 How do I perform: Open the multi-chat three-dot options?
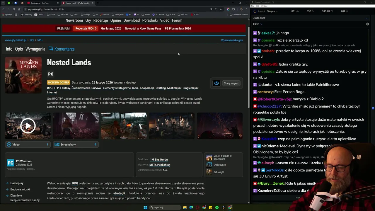pos(367,18)
